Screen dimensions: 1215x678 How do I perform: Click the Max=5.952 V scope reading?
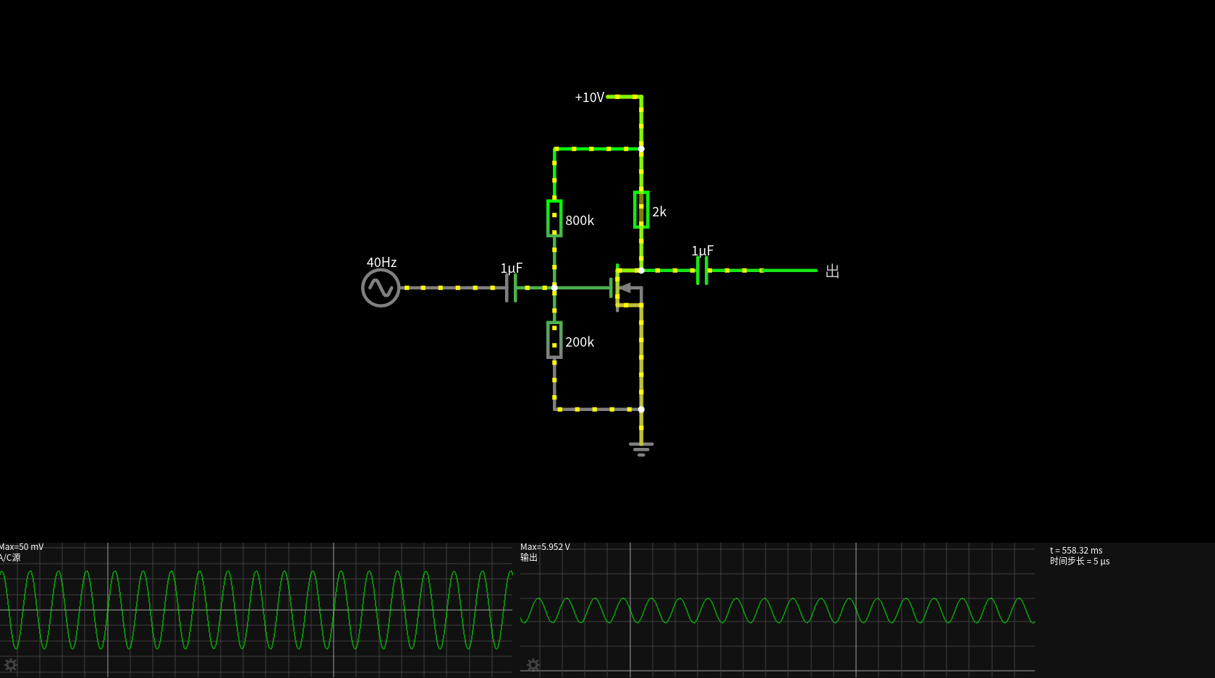[545, 547]
